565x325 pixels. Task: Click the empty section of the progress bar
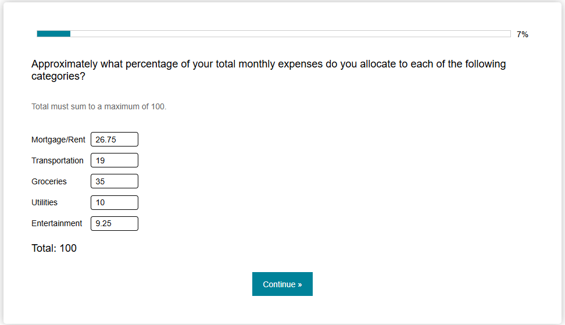tap(291, 34)
